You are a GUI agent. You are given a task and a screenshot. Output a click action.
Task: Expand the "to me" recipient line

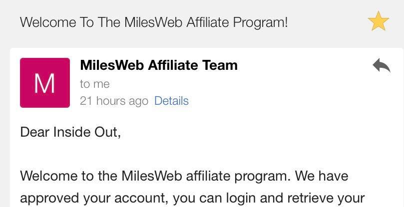click(x=94, y=84)
